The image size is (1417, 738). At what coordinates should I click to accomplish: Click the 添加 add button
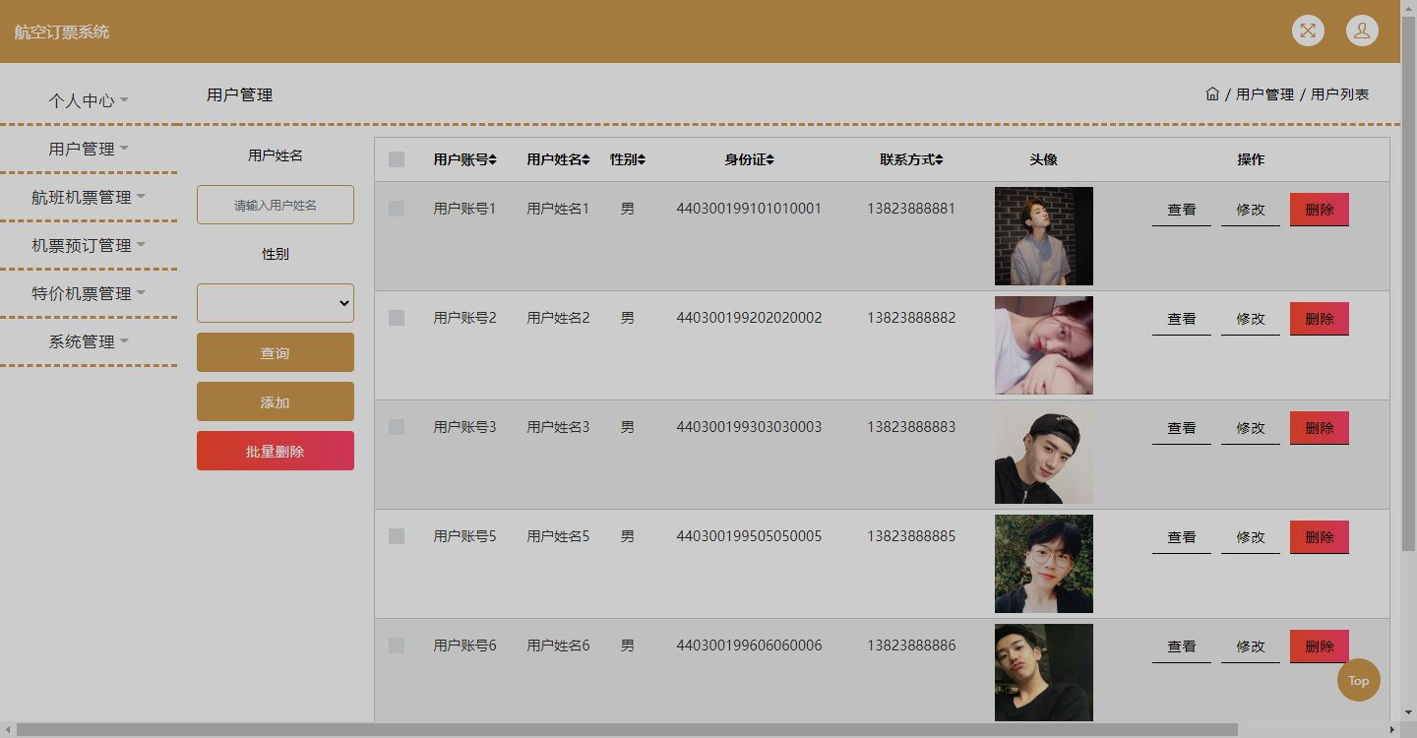click(276, 401)
